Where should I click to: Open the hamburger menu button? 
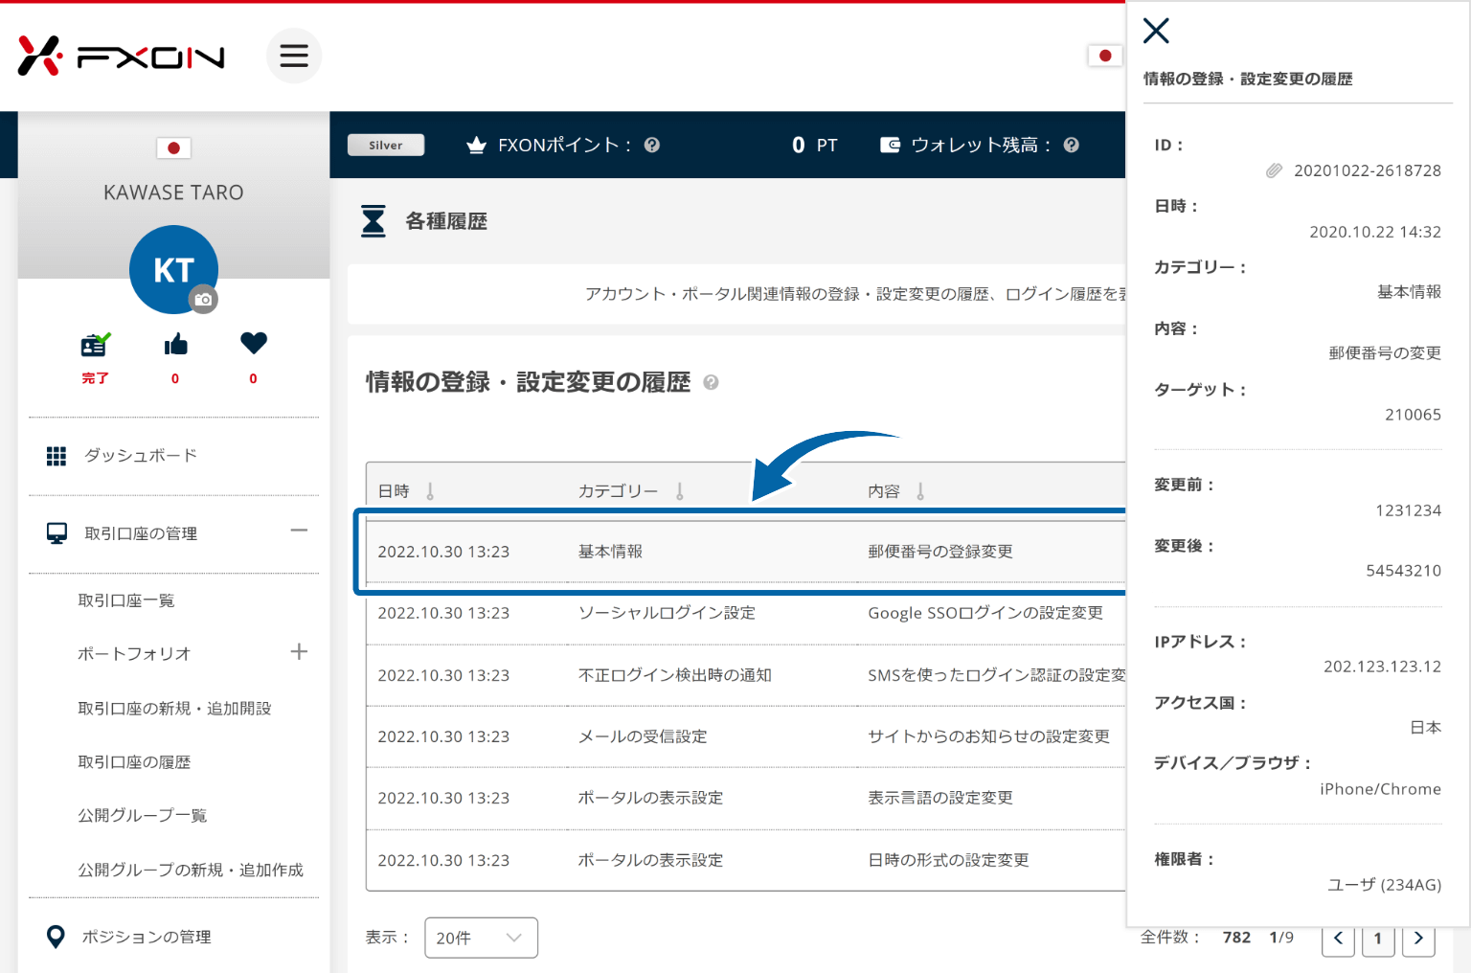(294, 56)
